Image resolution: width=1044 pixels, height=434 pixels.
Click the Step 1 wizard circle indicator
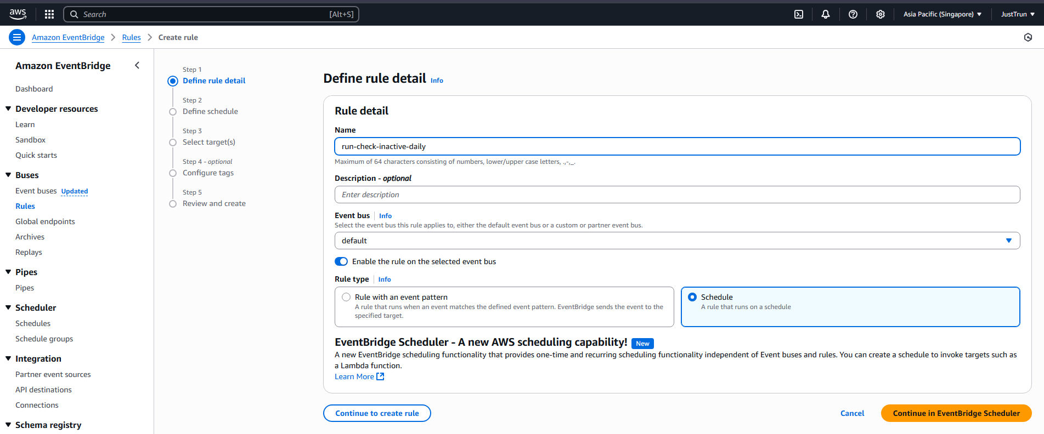(x=173, y=81)
